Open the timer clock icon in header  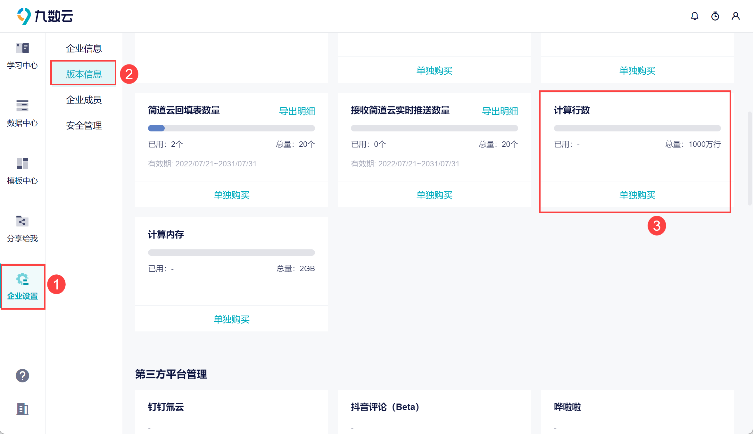point(715,16)
